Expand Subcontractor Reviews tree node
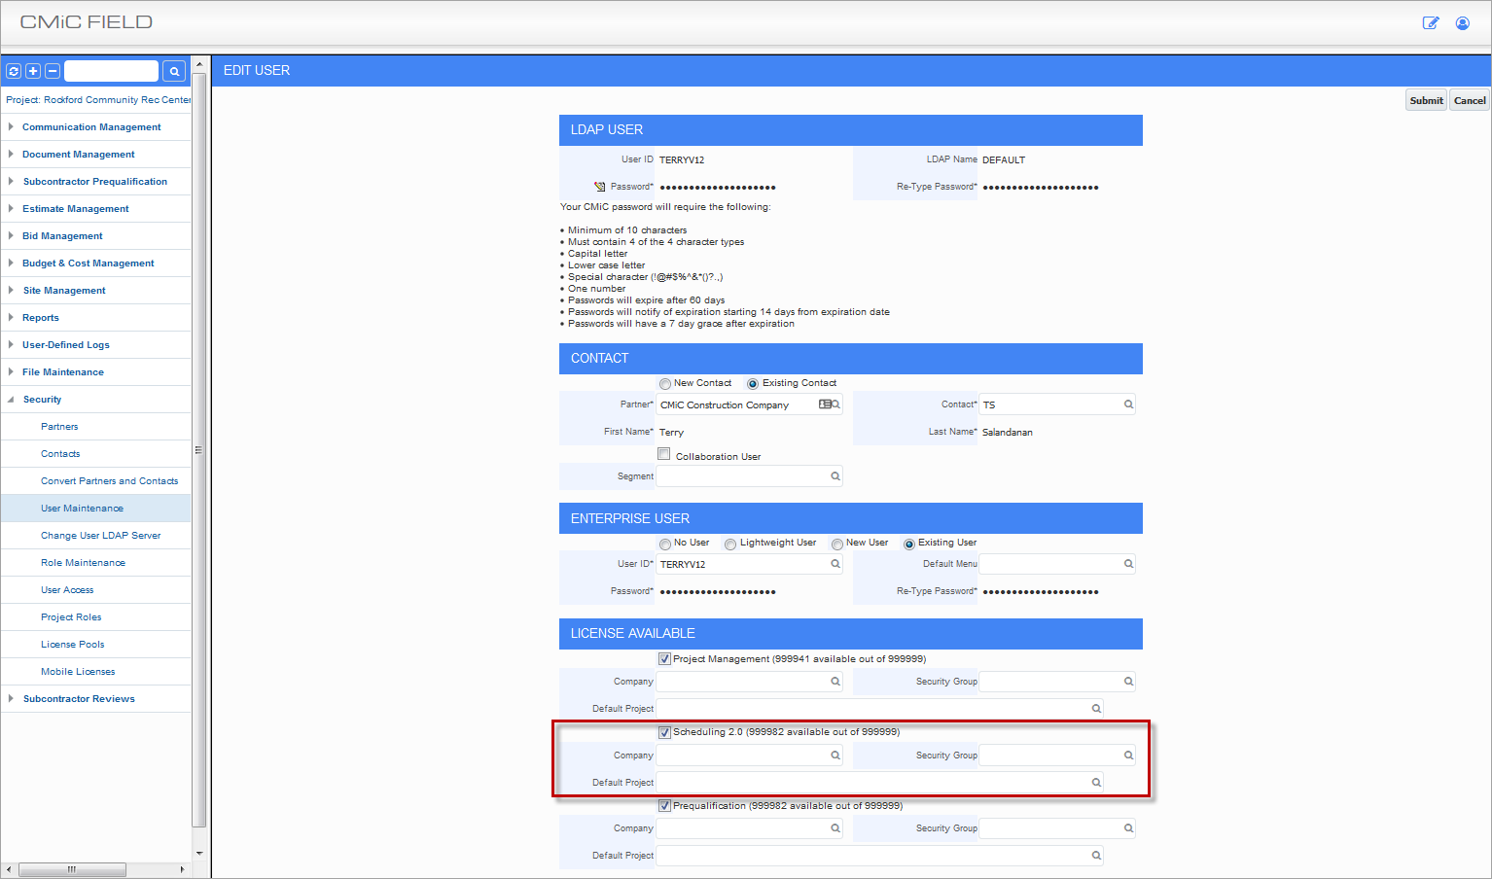The width and height of the screenshot is (1492, 879). point(11,698)
